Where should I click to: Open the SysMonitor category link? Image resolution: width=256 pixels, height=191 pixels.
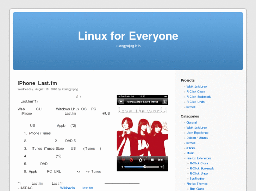point(197,178)
